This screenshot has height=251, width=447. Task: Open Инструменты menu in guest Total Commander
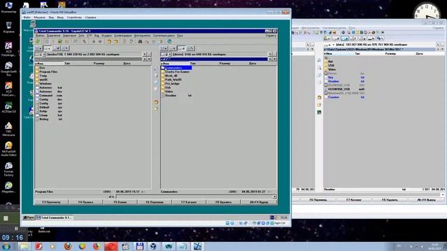142,36
